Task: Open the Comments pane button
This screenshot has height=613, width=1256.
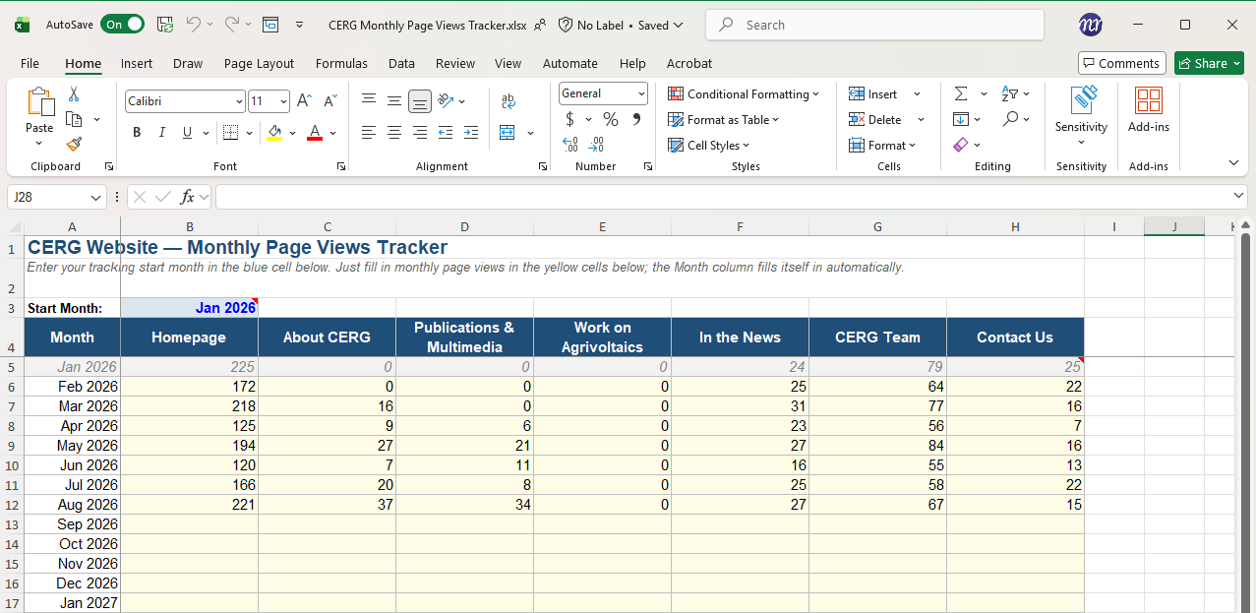Action: click(1122, 63)
